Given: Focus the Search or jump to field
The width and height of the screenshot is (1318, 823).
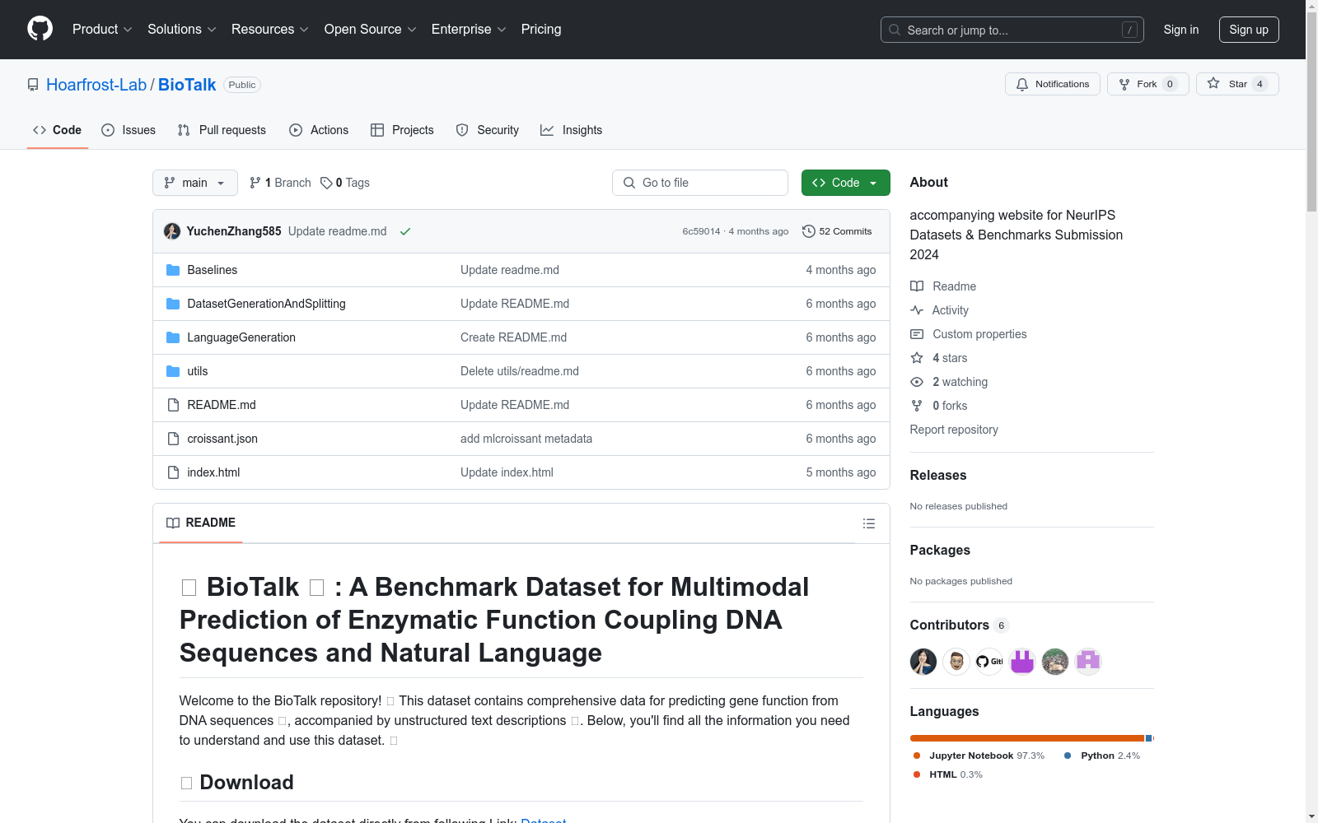Looking at the screenshot, I should 1012,30.
